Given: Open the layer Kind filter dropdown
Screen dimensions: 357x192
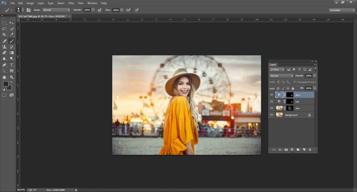Looking at the screenshot, I should [277, 70].
